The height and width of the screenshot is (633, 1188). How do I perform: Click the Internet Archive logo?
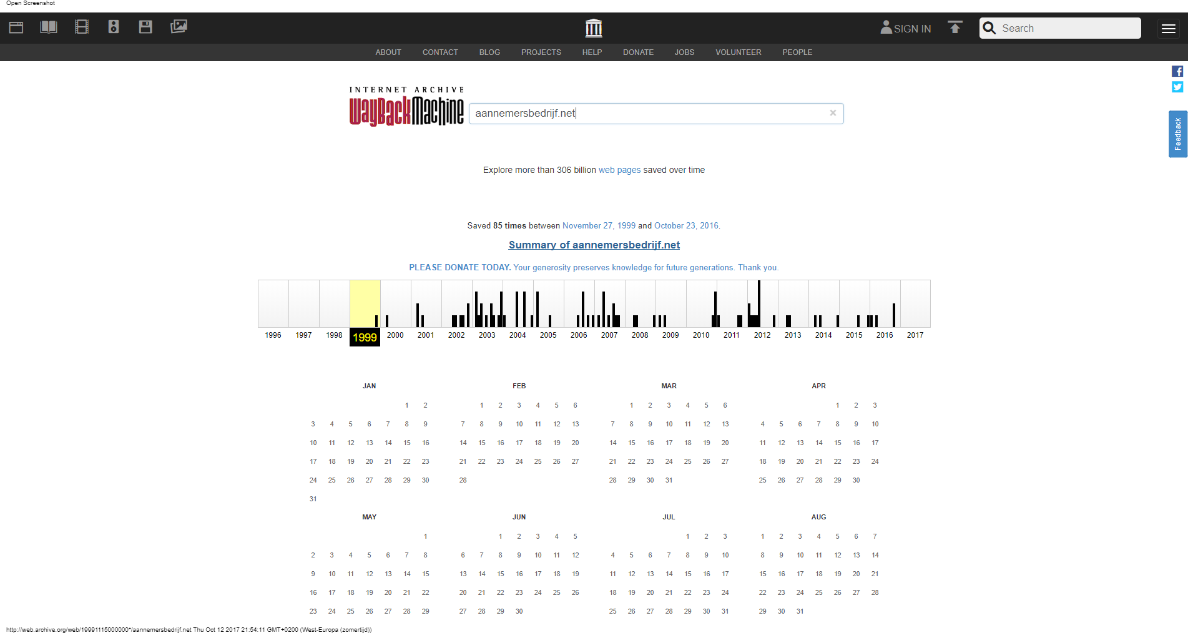tap(594, 28)
